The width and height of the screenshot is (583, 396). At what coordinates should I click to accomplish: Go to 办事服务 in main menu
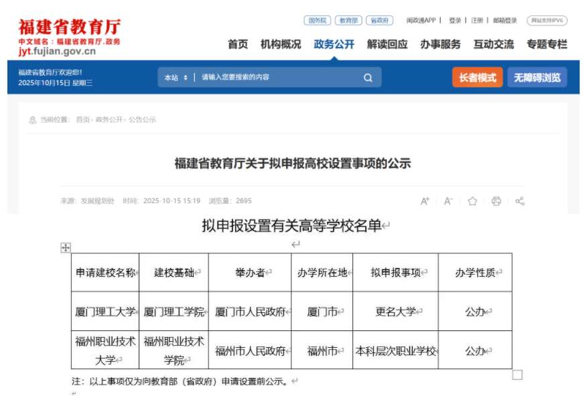[x=440, y=44]
